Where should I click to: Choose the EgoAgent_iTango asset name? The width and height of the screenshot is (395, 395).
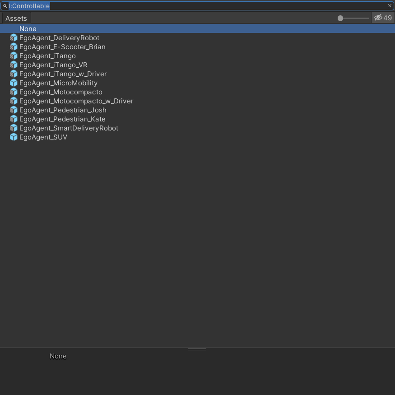[47, 56]
